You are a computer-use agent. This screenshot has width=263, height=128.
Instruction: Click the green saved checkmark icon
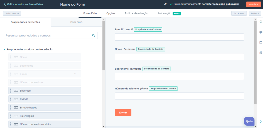171,4
